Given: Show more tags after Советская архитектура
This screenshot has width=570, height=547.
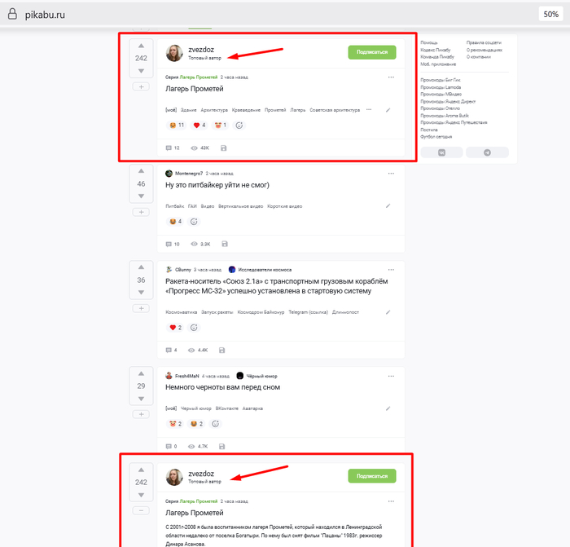Looking at the screenshot, I should [x=369, y=109].
